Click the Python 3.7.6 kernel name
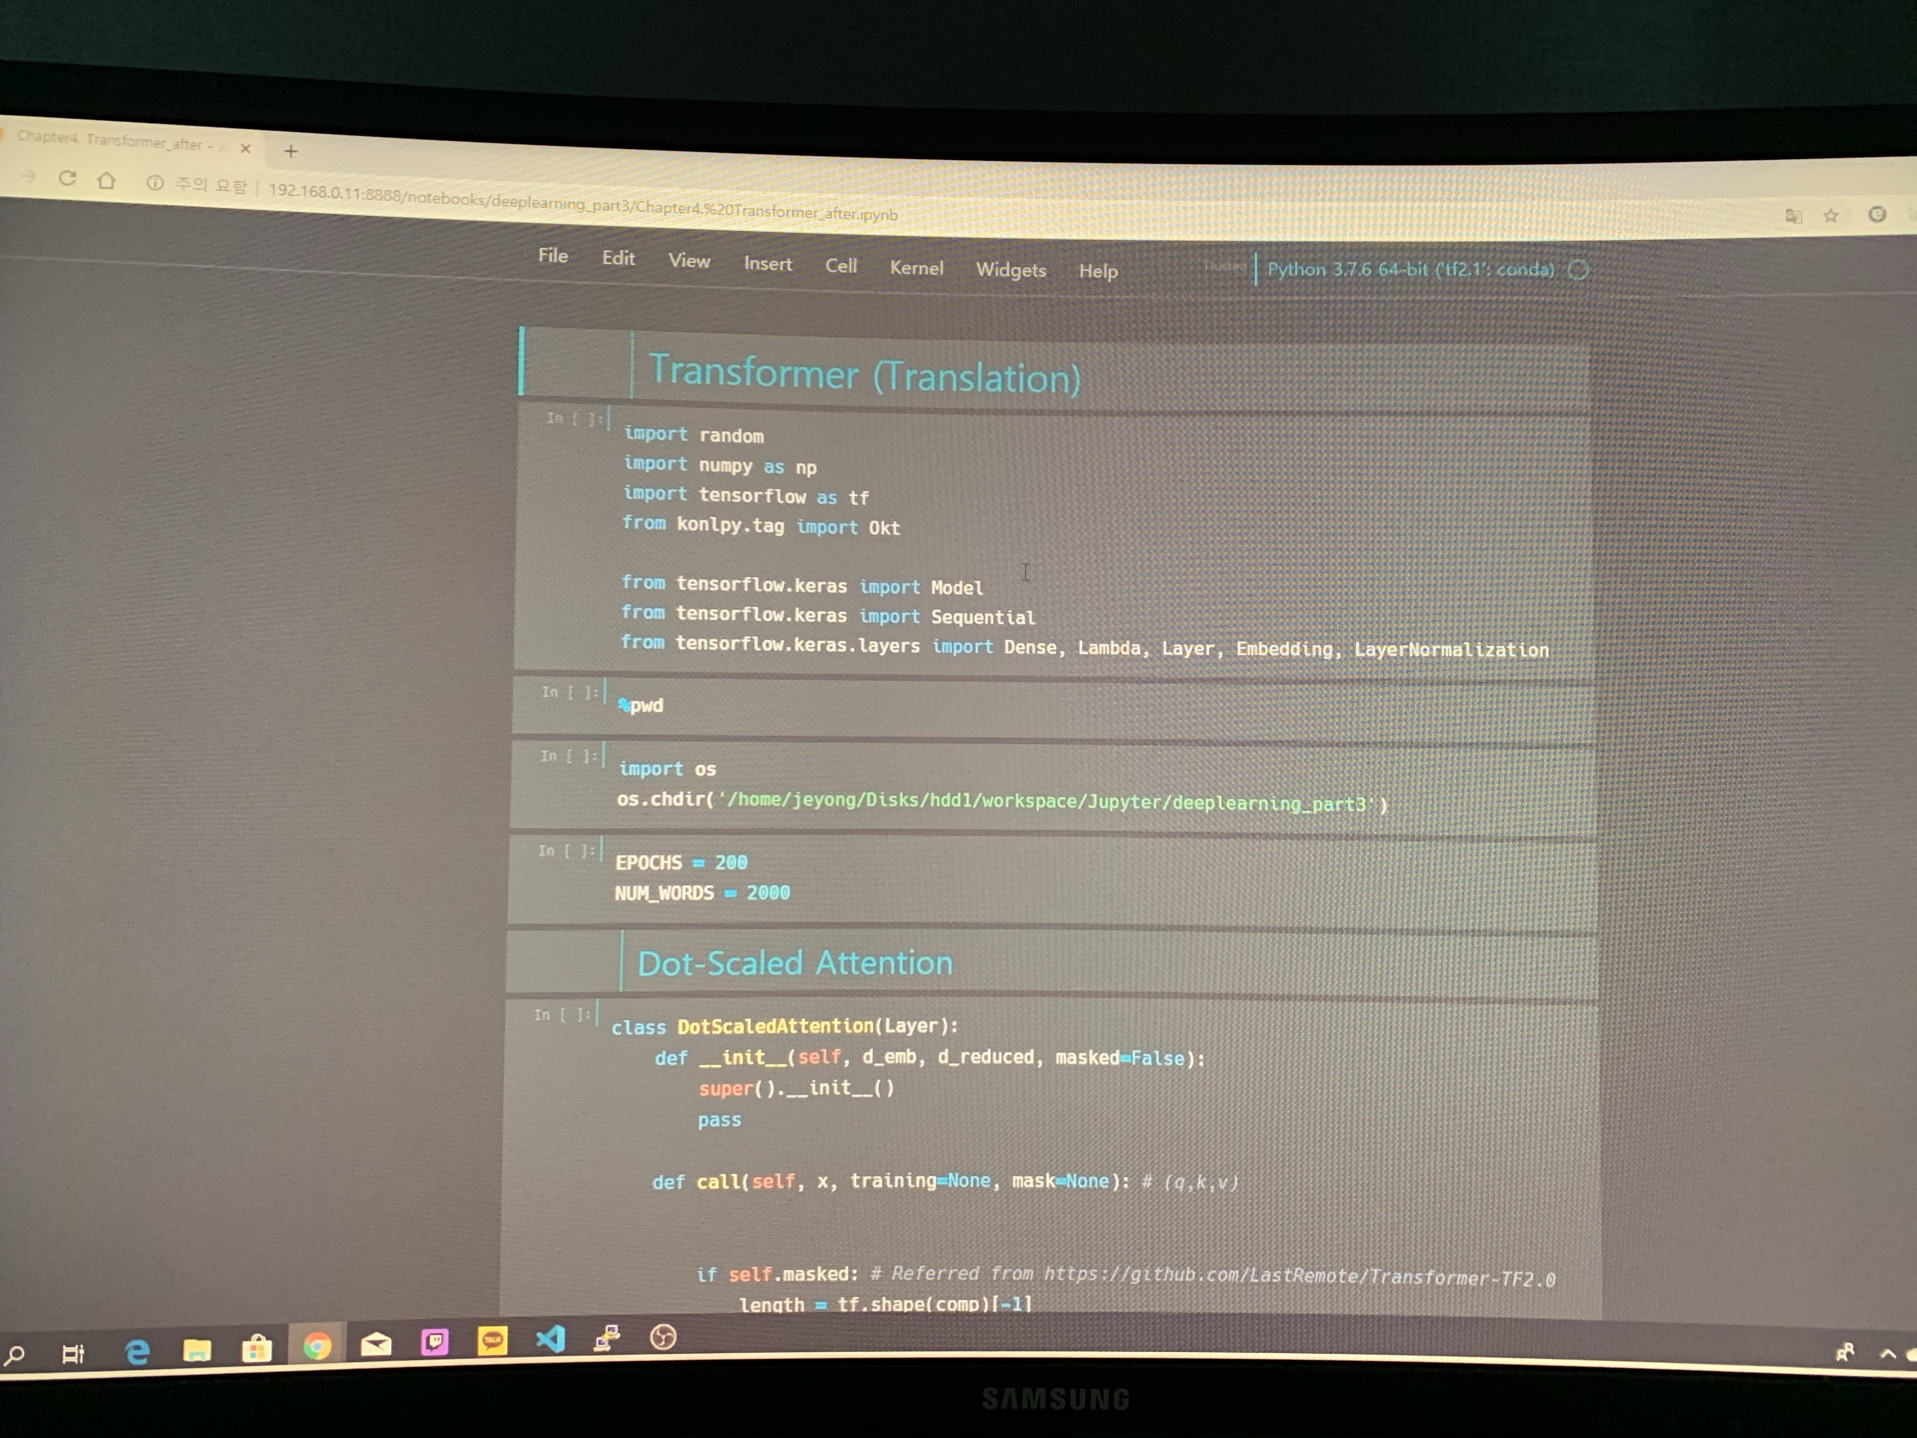1917x1438 pixels. [1411, 269]
